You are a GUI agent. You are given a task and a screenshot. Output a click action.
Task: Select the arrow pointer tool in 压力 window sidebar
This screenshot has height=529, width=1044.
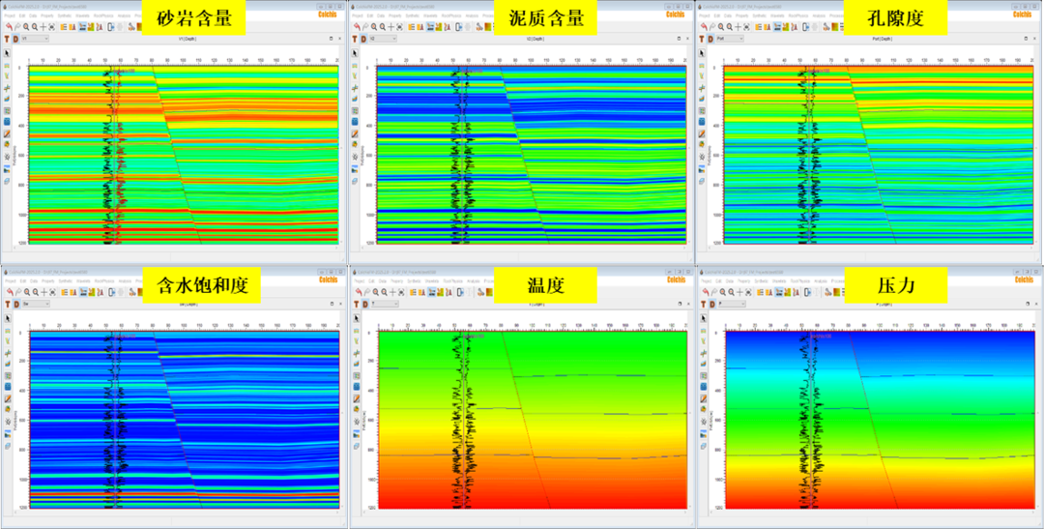[x=703, y=316]
